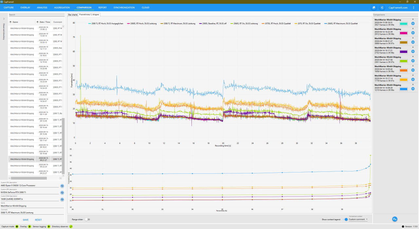This screenshot has height=229, width=419.
Task: Toggle visibility of the 14:38:20 comparison
Action: pos(413,89)
